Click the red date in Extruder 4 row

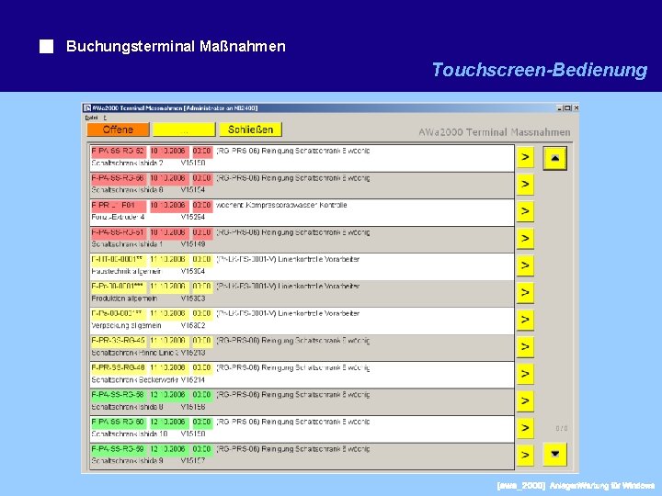pyautogui.click(x=169, y=206)
